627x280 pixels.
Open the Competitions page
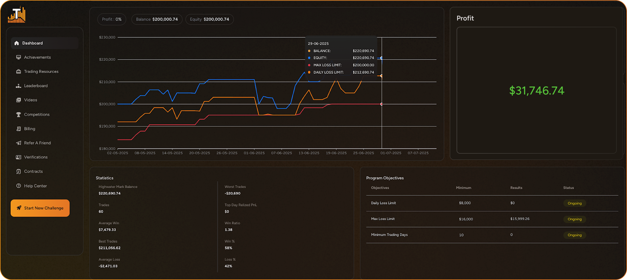pyautogui.click(x=37, y=114)
